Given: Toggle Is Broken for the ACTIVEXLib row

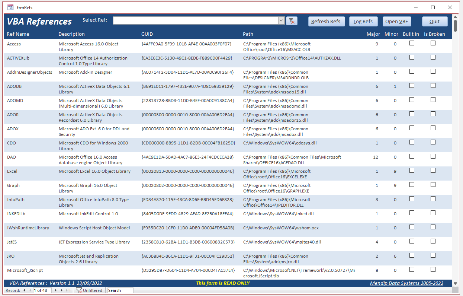Looking at the screenshot, I should click(433, 57).
